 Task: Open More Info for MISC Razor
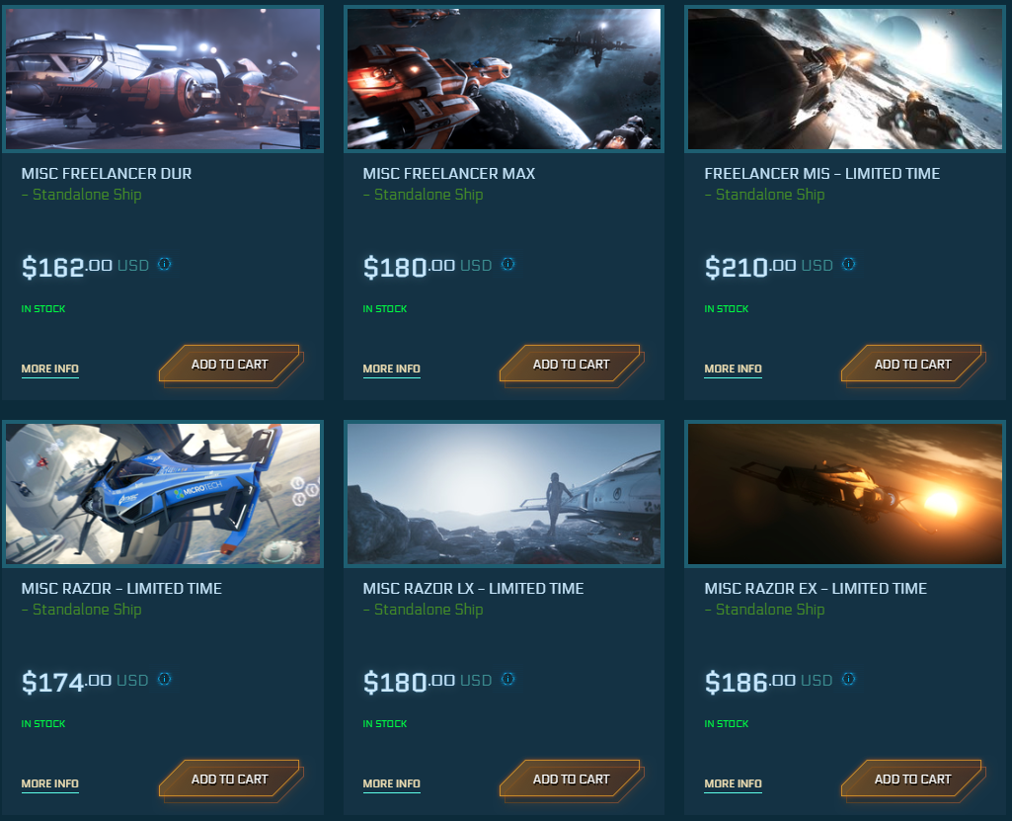tap(49, 783)
